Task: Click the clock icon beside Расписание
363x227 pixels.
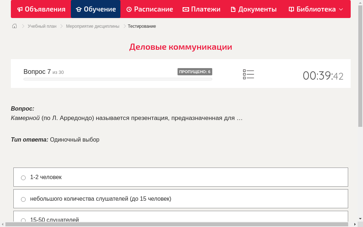Action: (x=129, y=9)
